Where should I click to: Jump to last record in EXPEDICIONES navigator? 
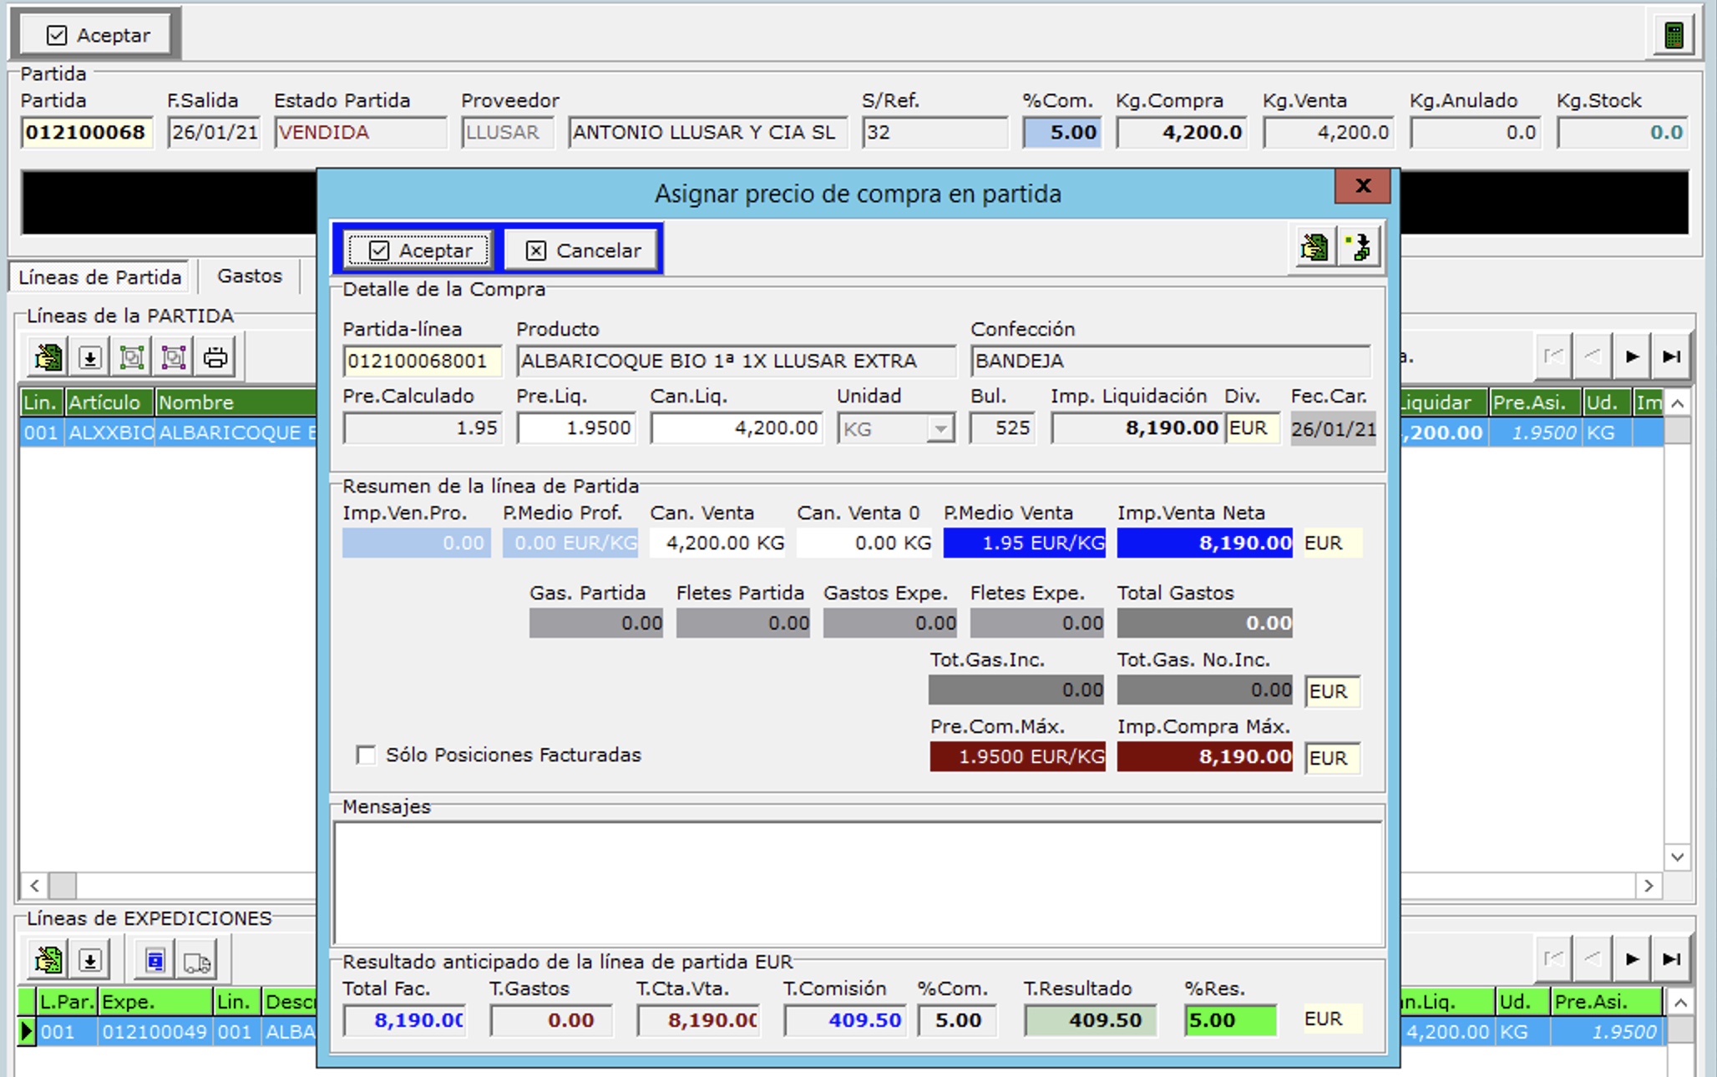tap(1671, 958)
